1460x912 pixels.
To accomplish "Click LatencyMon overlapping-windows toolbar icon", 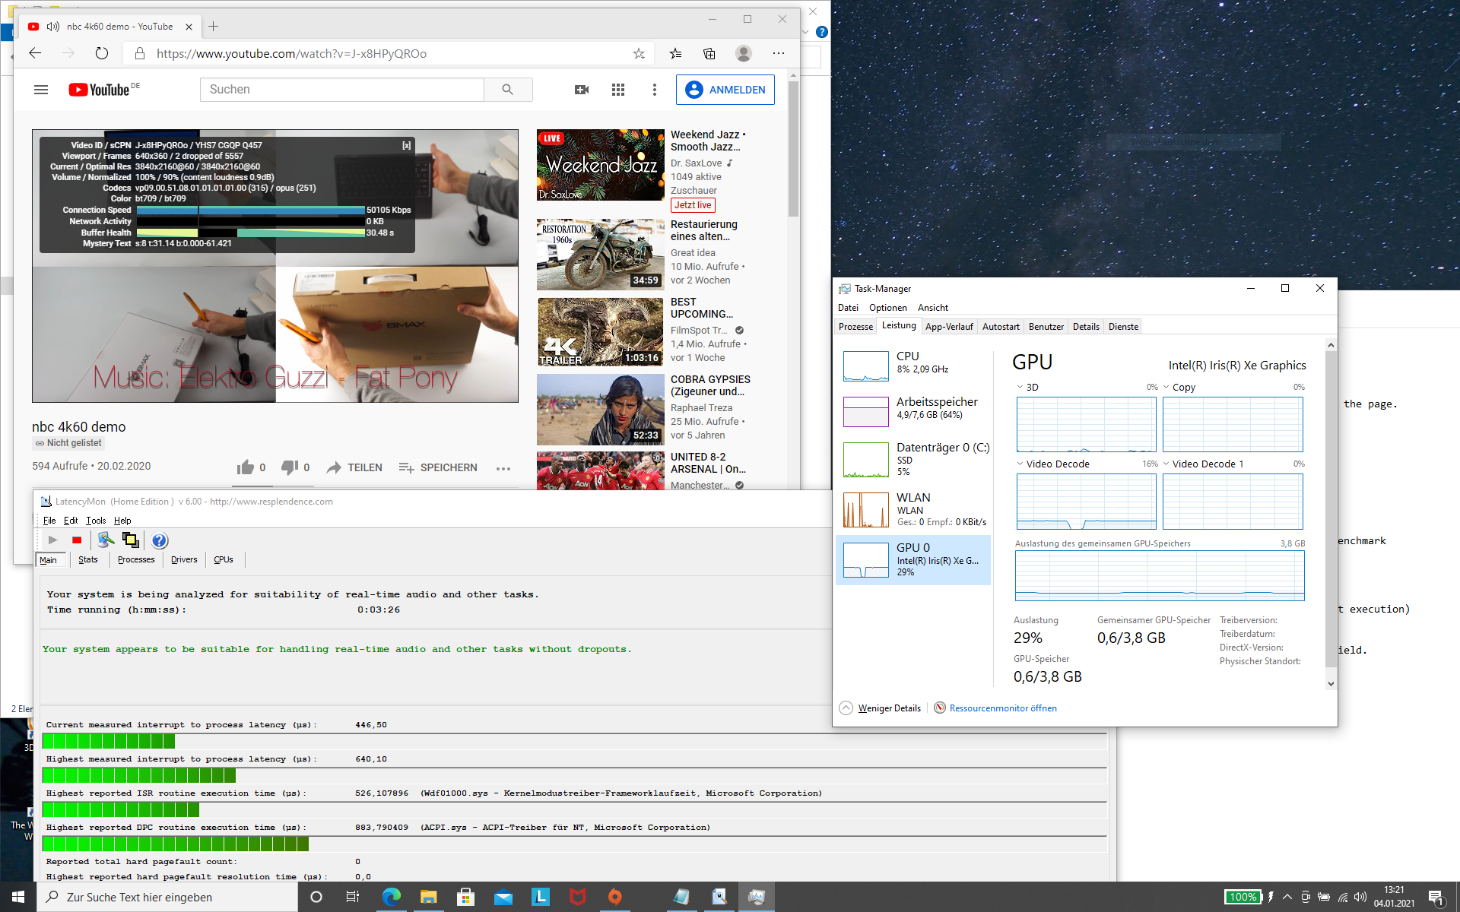I will [x=131, y=540].
